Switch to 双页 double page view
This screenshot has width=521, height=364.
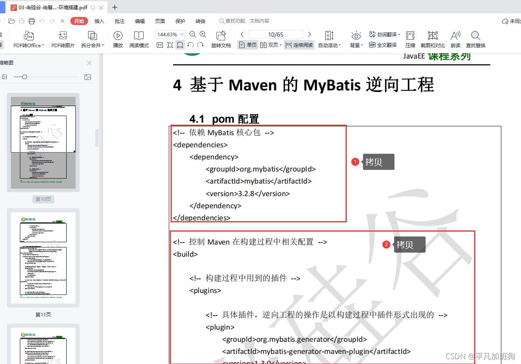coord(269,45)
